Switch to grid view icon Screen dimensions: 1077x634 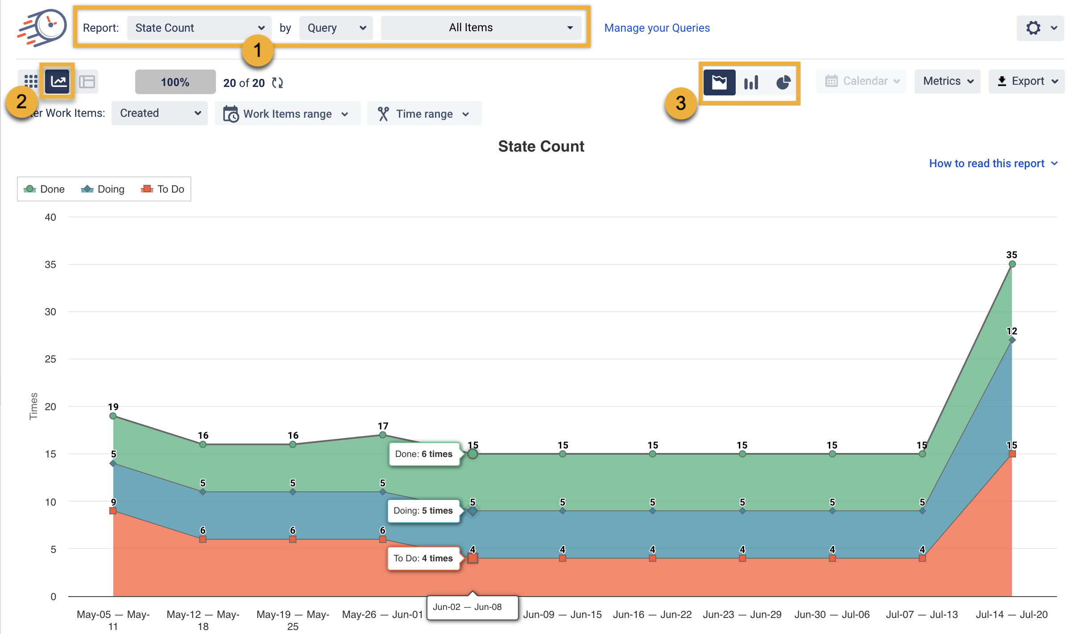[30, 82]
